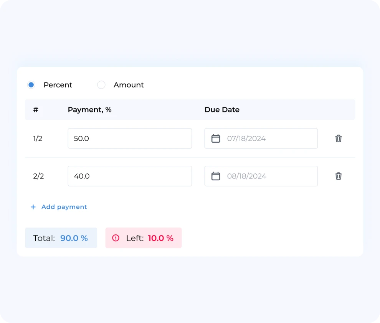Click the 1/2 row number

pyautogui.click(x=38, y=138)
